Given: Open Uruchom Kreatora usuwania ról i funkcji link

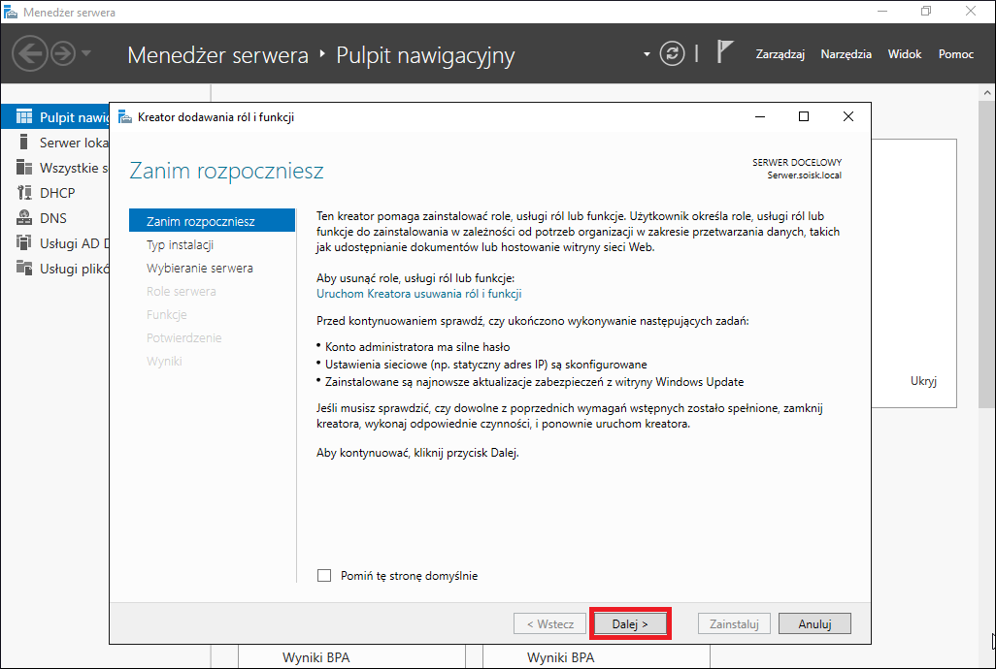Looking at the screenshot, I should coord(419,294).
